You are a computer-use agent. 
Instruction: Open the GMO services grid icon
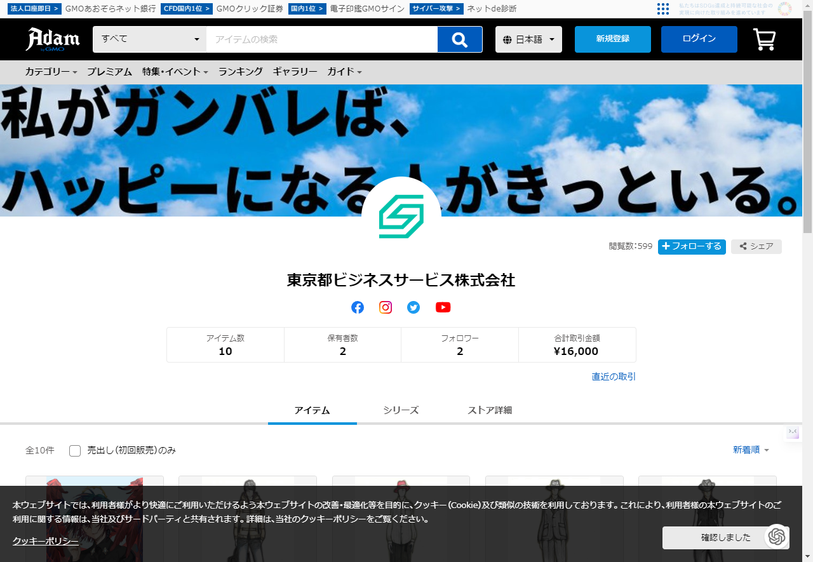click(x=663, y=9)
